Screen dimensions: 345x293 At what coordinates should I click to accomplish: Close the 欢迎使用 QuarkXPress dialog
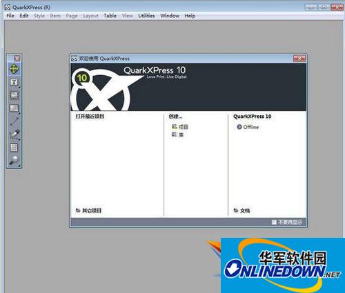pyautogui.click(x=299, y=59)
